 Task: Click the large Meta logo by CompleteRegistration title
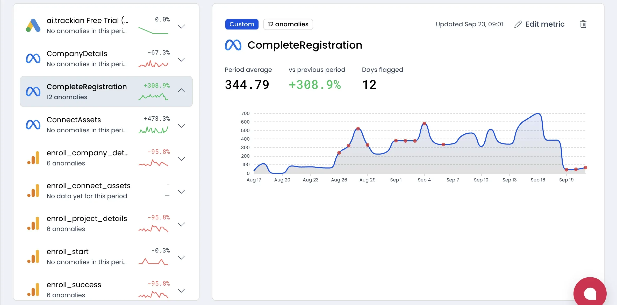(x=233, y=45)
